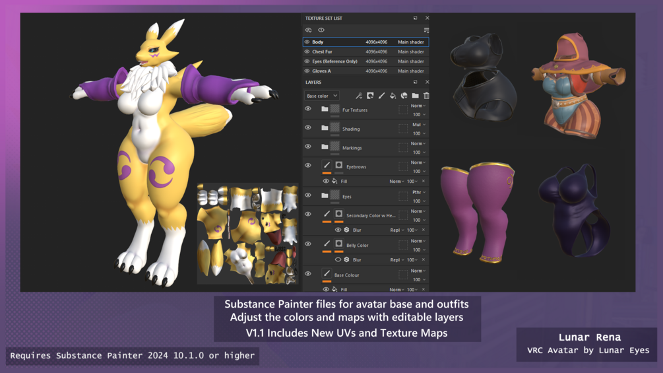Click the purple leggings outfit preview
663x373 pixels.
478,213
